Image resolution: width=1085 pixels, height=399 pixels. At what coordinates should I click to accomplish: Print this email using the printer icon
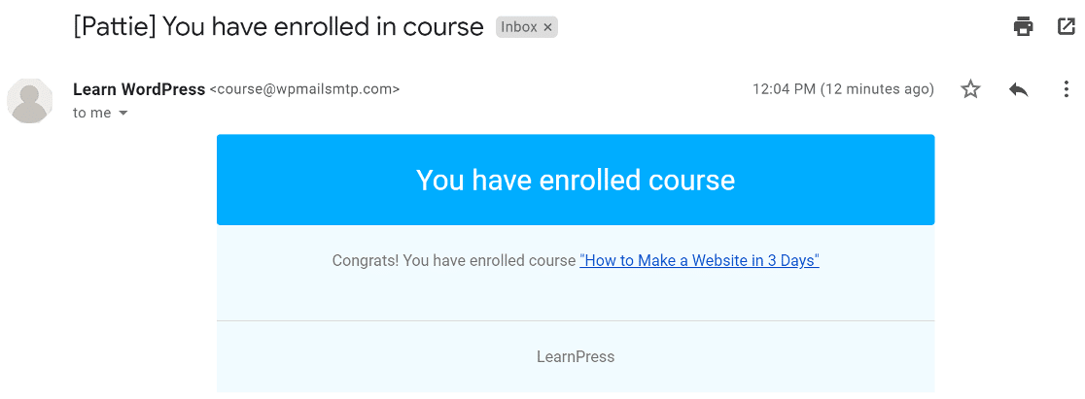click(x=1023, y=27)
